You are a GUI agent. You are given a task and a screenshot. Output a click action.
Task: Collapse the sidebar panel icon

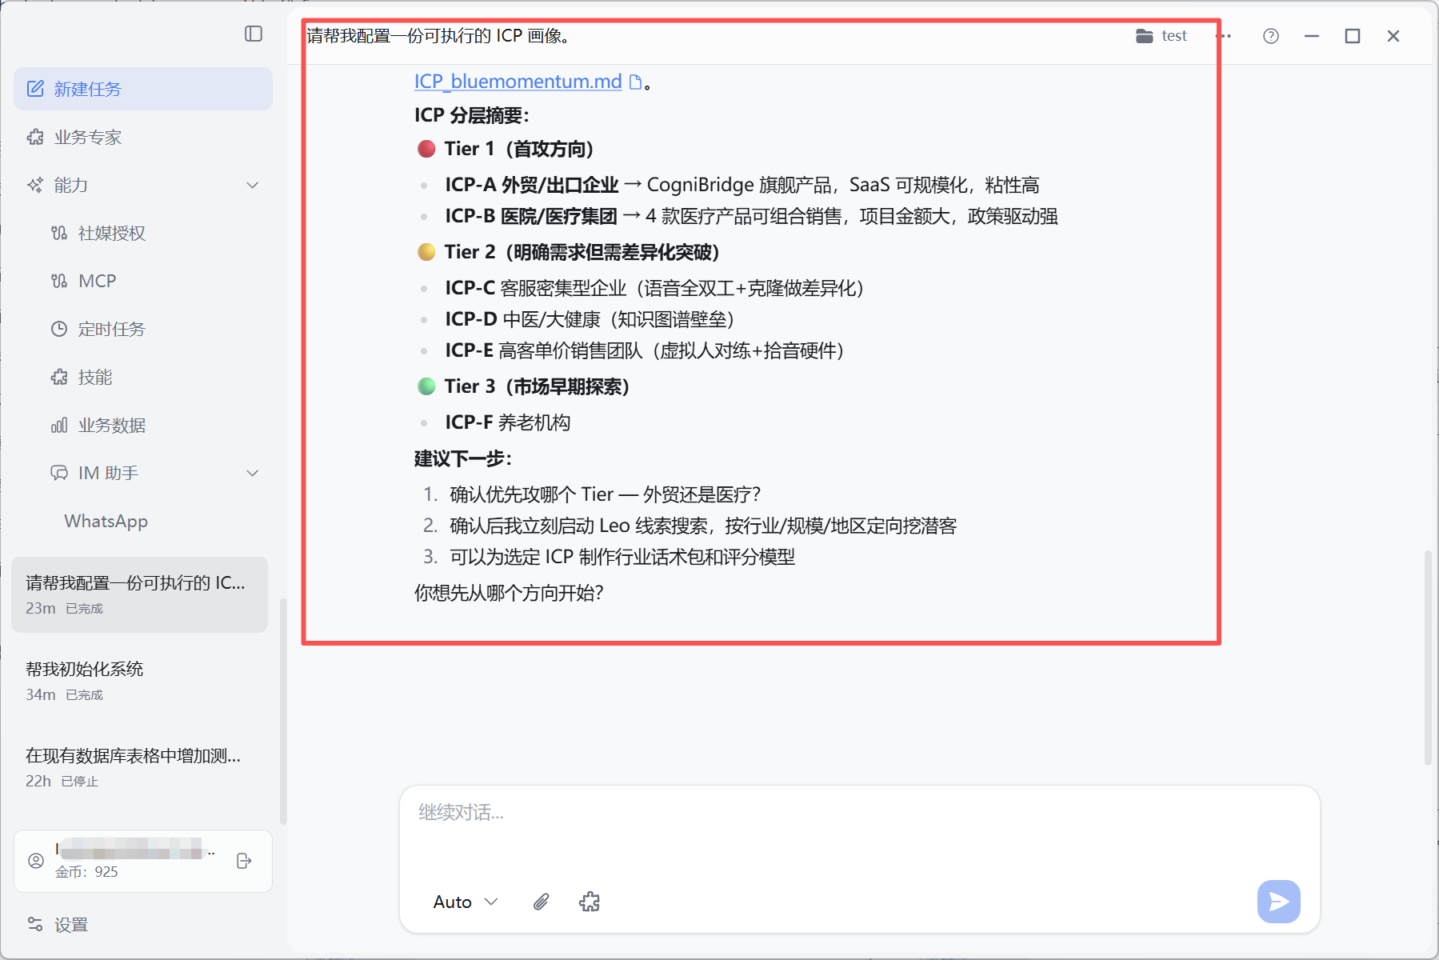[254, 34]
